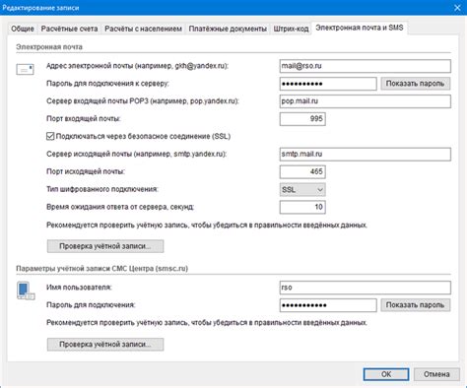Click the SMS phone icon
The width and height of the screenshot is (467, 388).
point(26,291)
